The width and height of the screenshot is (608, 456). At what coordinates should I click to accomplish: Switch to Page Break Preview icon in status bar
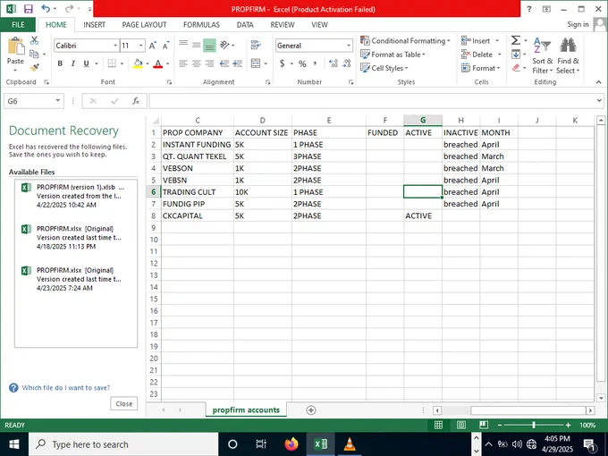(484, 425)
